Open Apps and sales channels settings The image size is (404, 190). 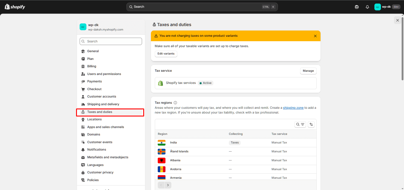coord(105,127)
